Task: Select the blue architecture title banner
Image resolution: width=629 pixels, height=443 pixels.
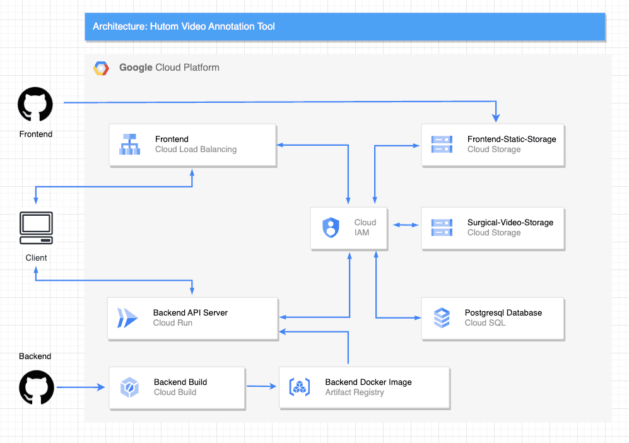Action: click(x=345, y=27)
